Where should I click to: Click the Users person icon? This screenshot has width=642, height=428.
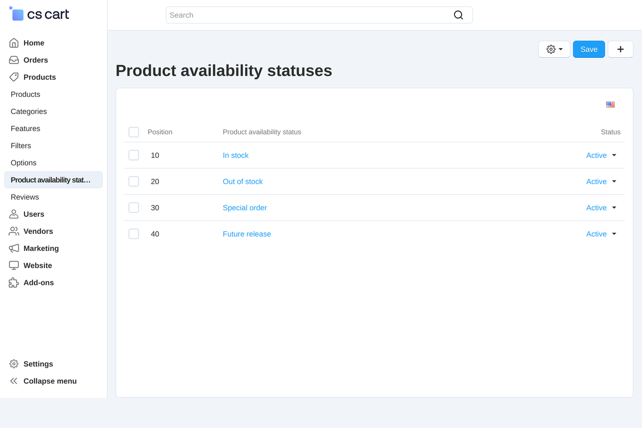coord(14,214)
